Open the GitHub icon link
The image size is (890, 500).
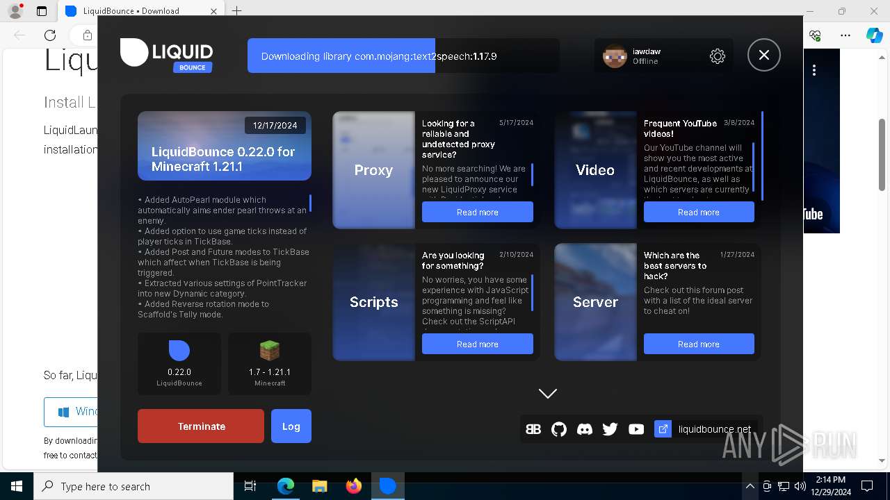point(559,429)
